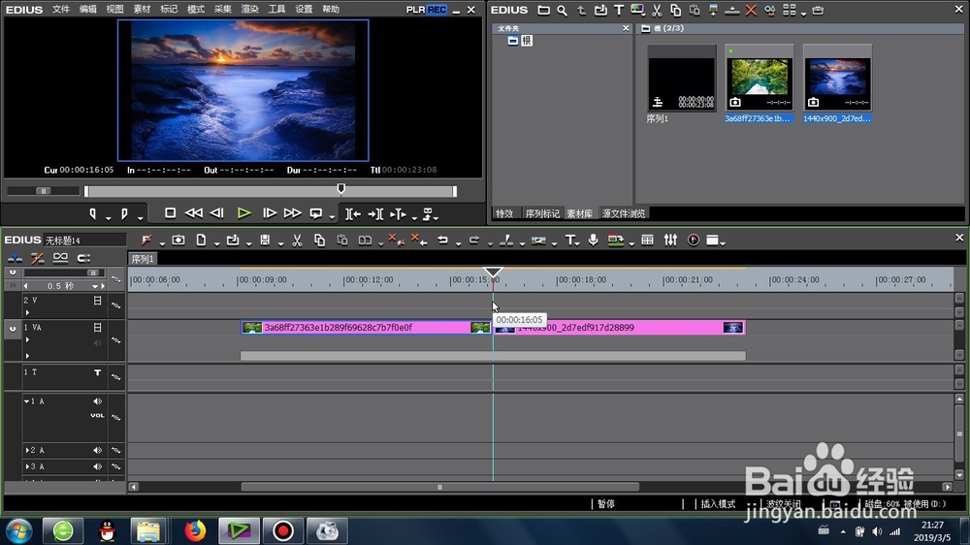Click the scissors cut icon in timeline toolbar
The width and height of the screenshot is (970, 545).
[x=297, y=240]
